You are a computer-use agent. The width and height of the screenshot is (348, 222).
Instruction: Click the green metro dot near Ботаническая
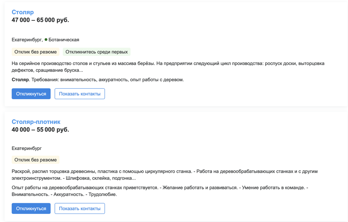(x=46, y=39)
